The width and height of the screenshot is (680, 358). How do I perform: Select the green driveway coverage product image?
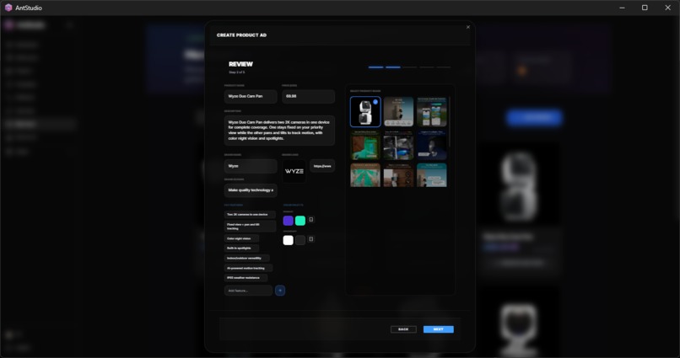pos(365,175)
